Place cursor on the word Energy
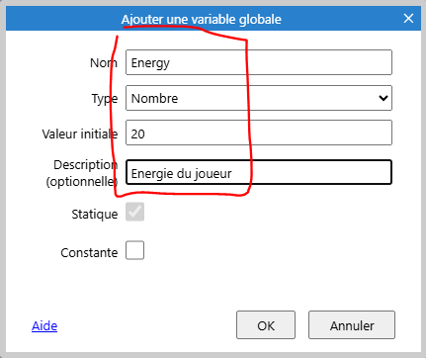 point(150,63)
